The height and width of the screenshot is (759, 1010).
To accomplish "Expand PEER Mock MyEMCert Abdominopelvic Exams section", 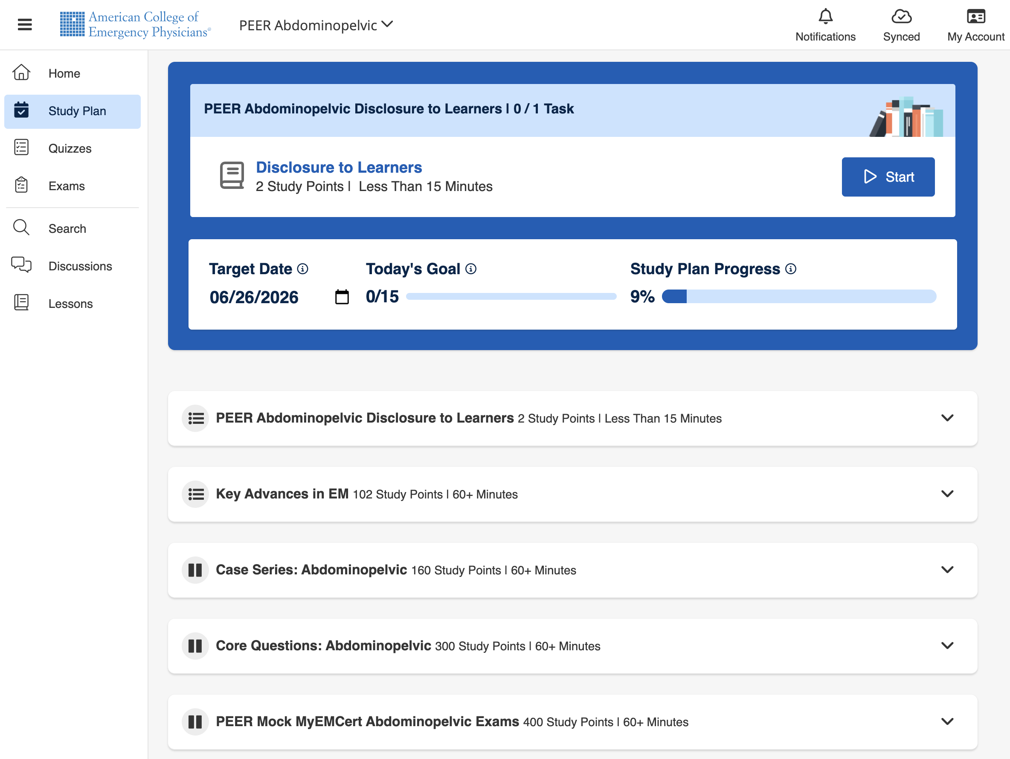I will click(x=947, y=721).
